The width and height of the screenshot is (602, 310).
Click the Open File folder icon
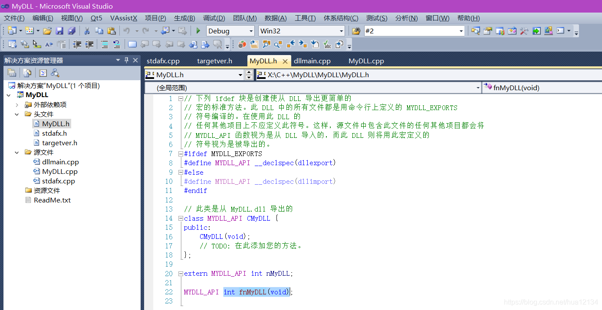(47, 31)
